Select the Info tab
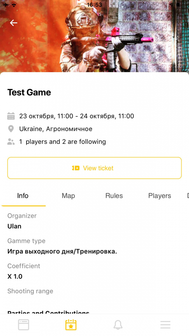The width and height of the screenshot is (189, 336). (23, 196)
